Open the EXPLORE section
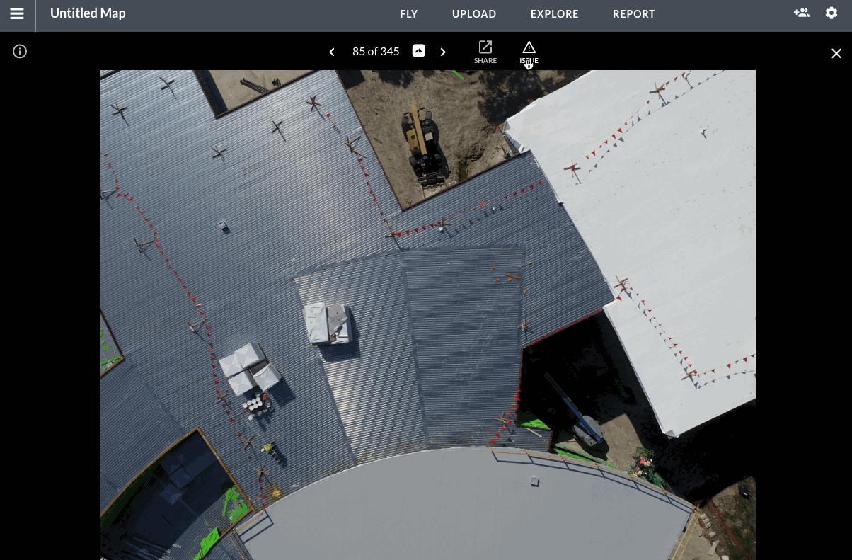 [x=554, y=13]
